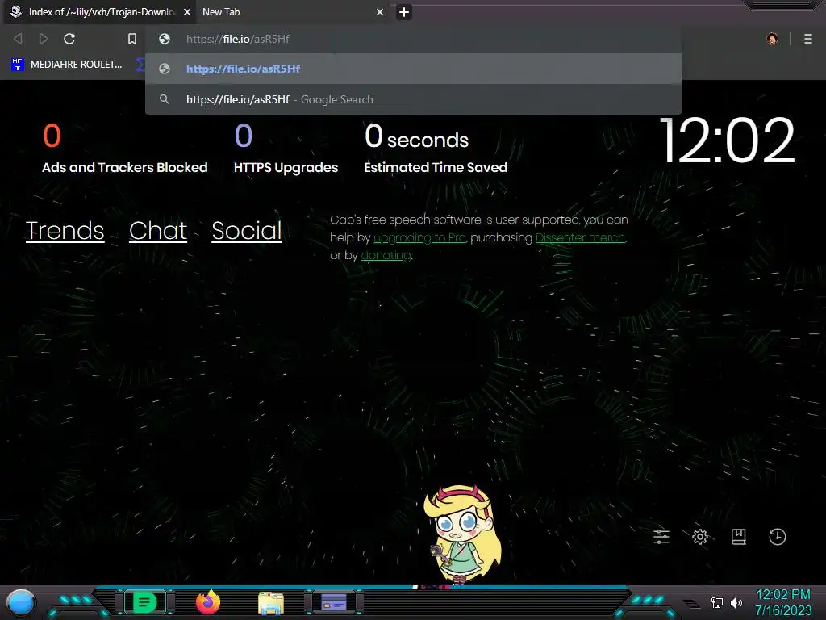Open the green notes app in taskbar
826x620 pixels.
(145, 602)
